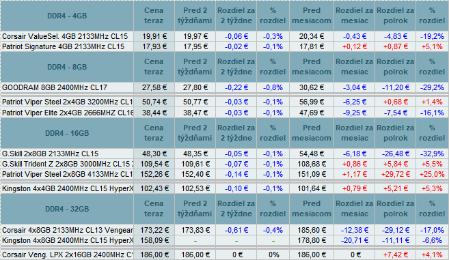Click the -29,2% half-year difference for GOODRAM
Viewport: 449px width, 260px height.
tap(432, 87)
